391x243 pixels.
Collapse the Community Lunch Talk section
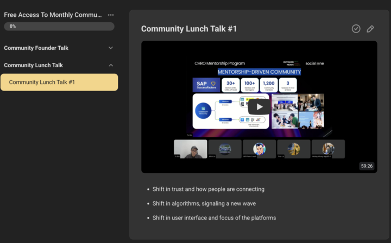(111, 65)
